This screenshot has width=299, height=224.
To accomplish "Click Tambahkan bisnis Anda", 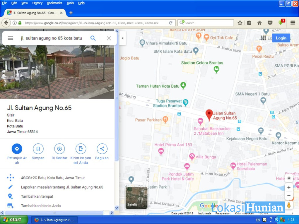I will point(41,206).
